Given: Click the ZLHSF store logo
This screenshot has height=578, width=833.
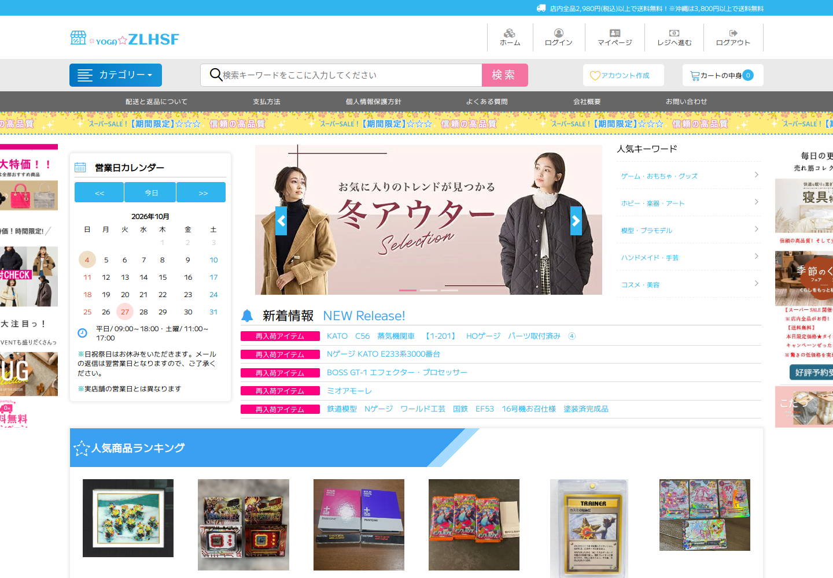Looking at the screenshot, I should 124,39.
